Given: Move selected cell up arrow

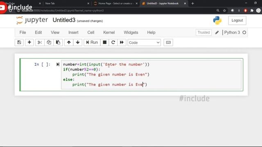Looking at the screenshot, I should point(69,42).
